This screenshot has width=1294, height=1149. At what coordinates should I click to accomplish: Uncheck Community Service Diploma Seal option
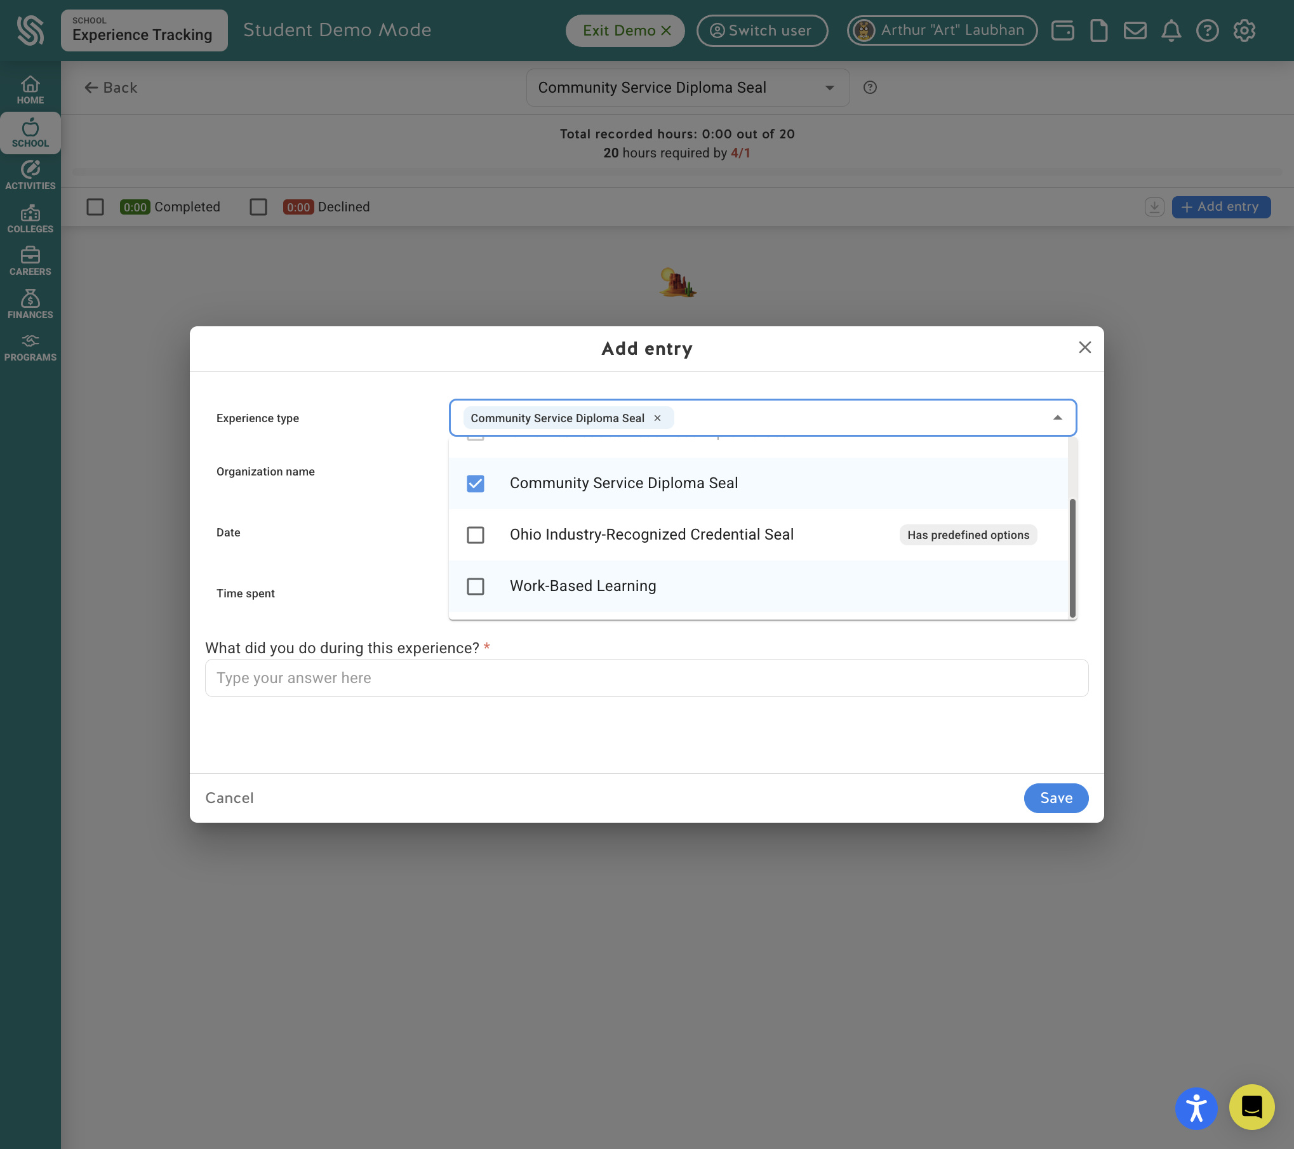(476, 484)
